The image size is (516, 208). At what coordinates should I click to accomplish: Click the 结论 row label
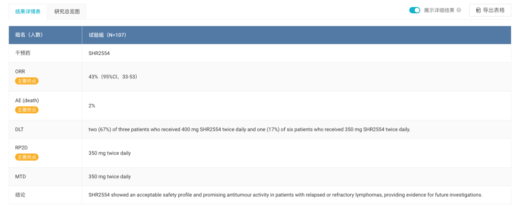point(21,195)
